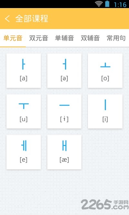
Task: Go to the 双辅音 tab
Action: [90, 38]
